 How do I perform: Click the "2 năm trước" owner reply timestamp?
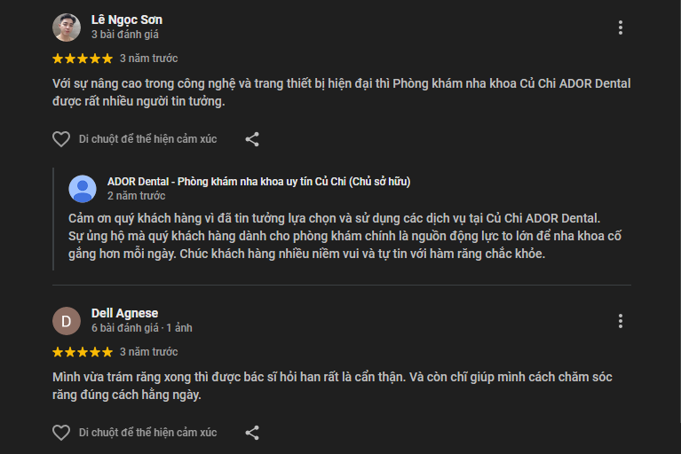[x=136, y=196]
